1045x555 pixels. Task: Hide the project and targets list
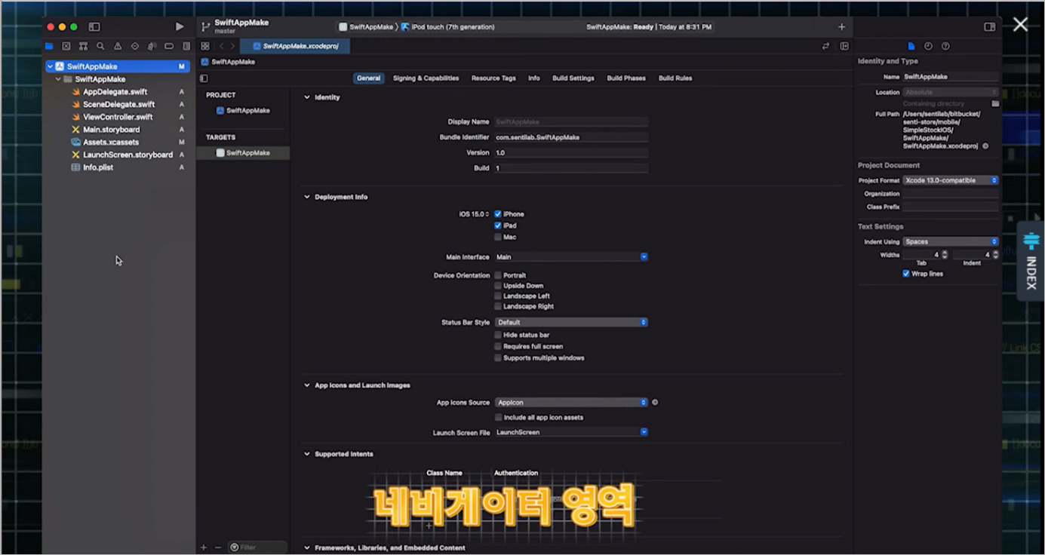tap(204, 78)
